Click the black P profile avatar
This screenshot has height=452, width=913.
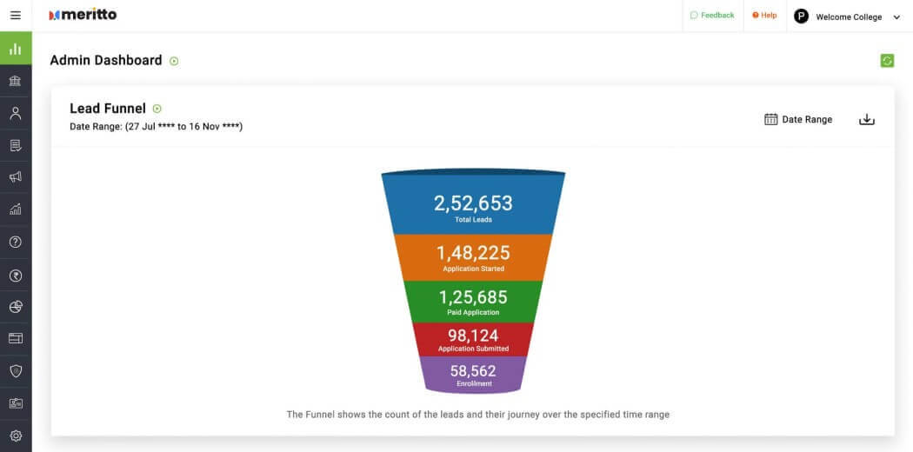pyautogui.click(x=801, y=17)
